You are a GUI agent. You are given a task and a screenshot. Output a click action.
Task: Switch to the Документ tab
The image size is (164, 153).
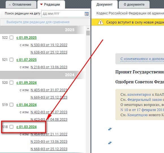pyautogui.click(x=104, y=5)
